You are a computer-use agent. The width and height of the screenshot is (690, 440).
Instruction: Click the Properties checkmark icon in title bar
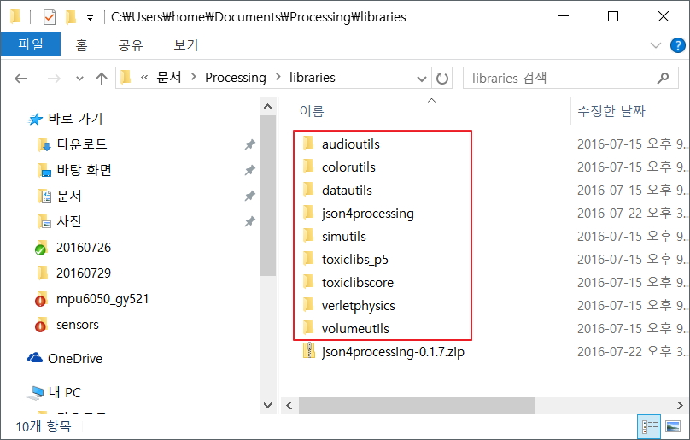50,17
